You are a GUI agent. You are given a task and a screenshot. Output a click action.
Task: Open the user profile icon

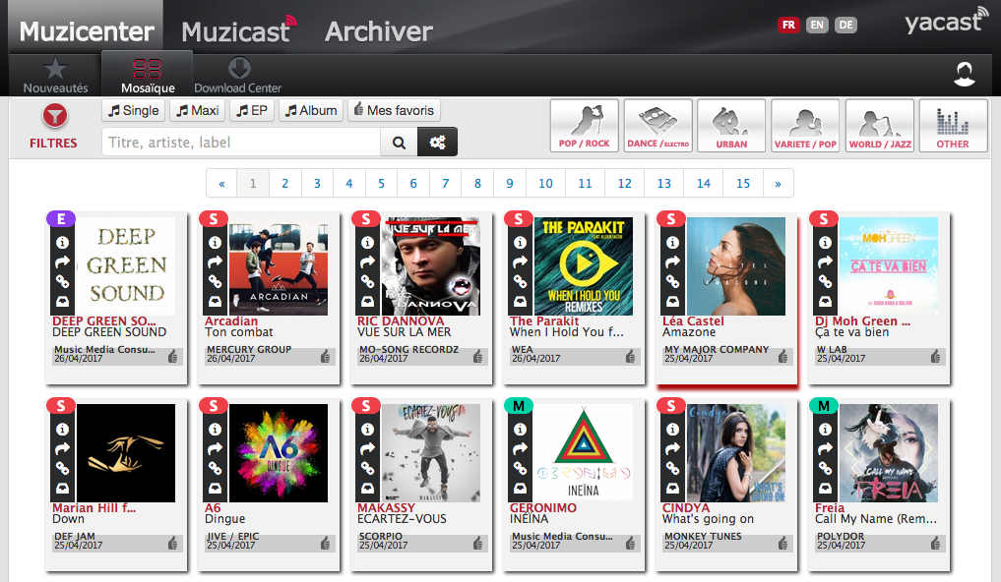(x=965, y=74)
